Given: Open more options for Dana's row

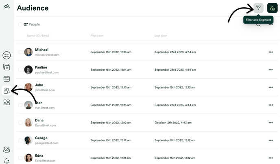Looking at the screenshot, I should (x=271, y=123).
